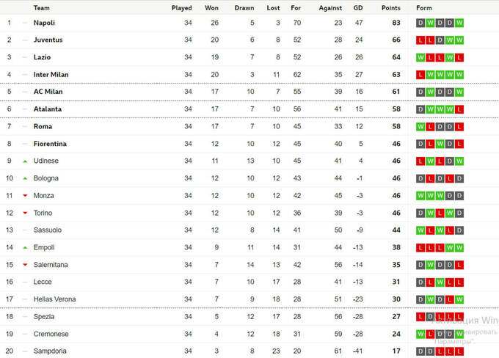The width and height of the screenshot is (499, 358).
Task: Open the Cremonese team link
Action: tap(51, 334)
